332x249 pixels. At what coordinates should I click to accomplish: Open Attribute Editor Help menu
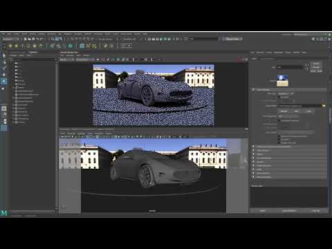[x=304, y=53]
